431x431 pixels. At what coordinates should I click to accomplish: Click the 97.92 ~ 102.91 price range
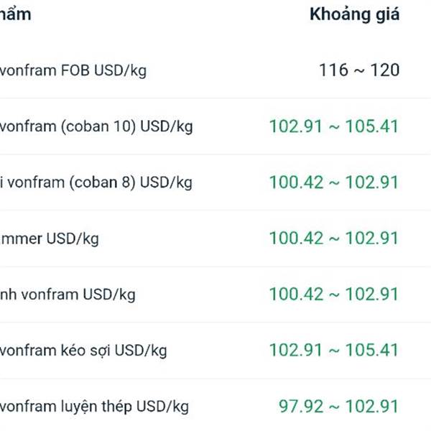tap(338, 407)
